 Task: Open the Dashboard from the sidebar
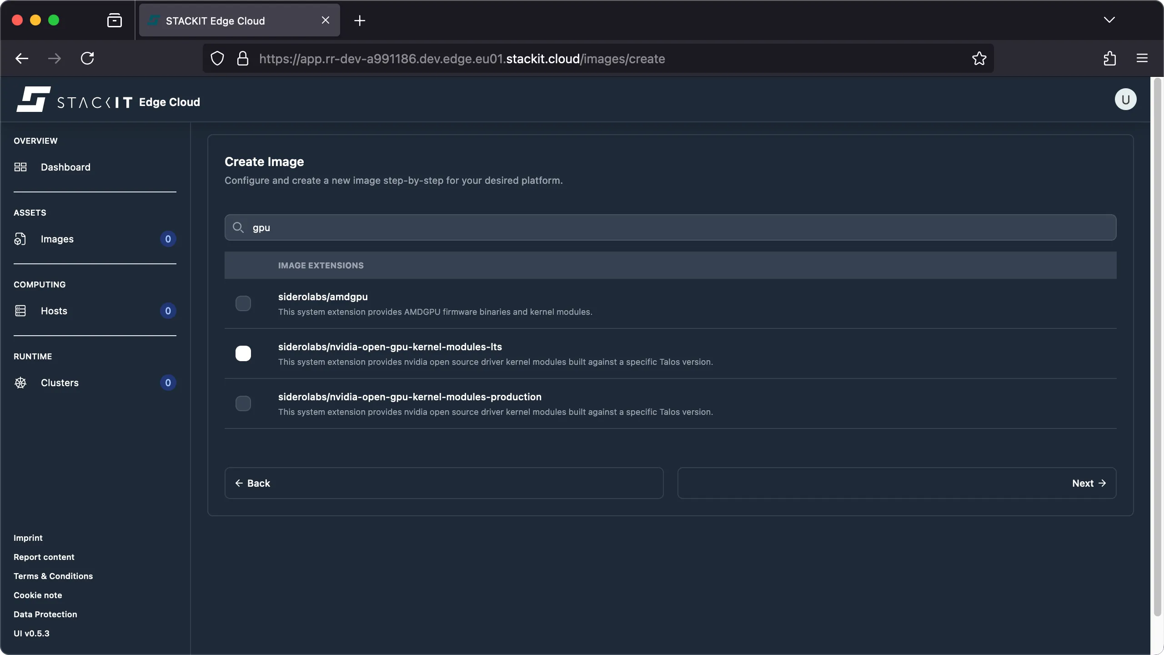[x=65, y=167]
